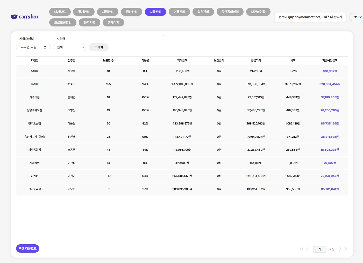Open the 약관동의이력 menu tab
This screenshot has height=263, width=363.
point(230,12)
